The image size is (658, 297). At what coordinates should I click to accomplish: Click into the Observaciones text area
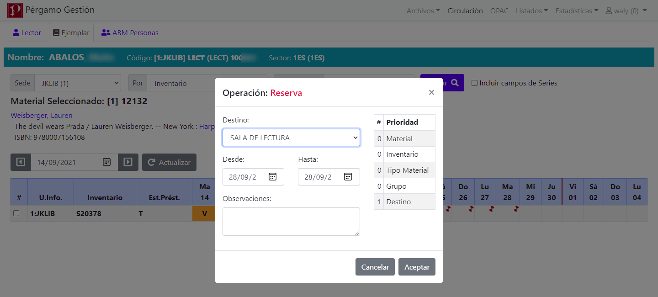point(291,222)
